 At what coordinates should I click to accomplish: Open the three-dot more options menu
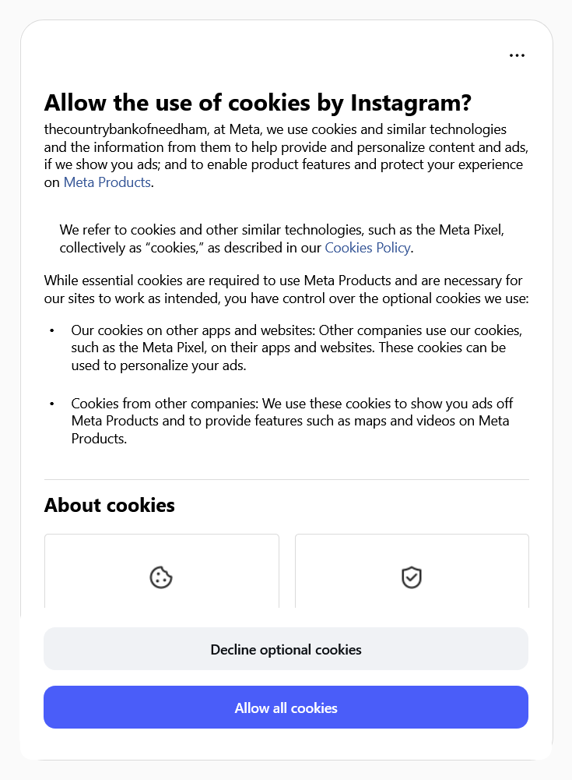point(517,55)
